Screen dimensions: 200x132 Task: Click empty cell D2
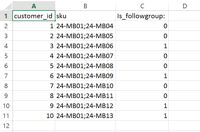tap(184, 26)
